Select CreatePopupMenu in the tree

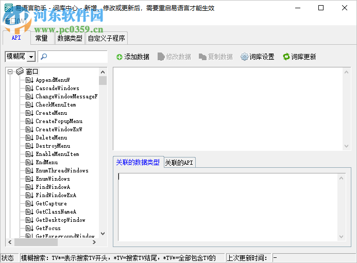(x=59, y=121)
